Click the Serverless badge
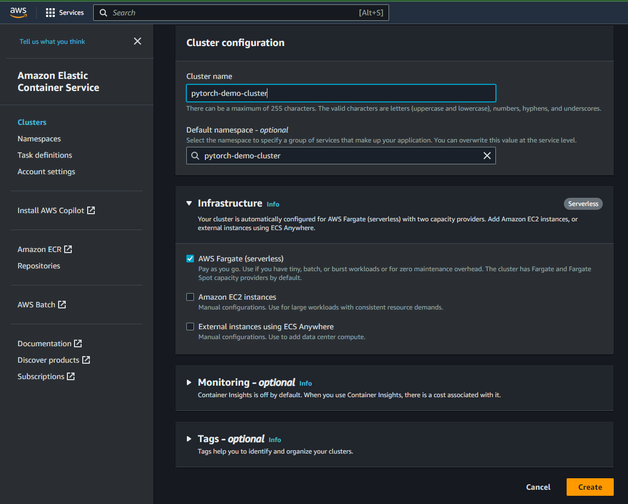This screenshot has width=628, height=504. point(583,204)
